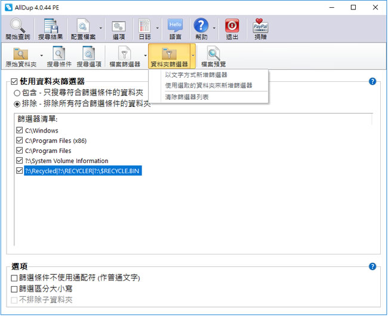Select C:\Program Files entry text
The height and width of the screenshot is (316, 388).
coord(48,151)
